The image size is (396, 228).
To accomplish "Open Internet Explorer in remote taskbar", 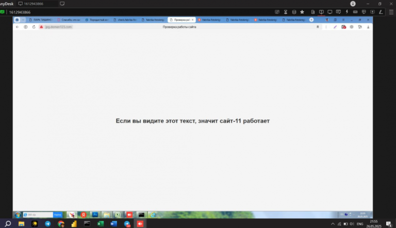I will [153, 215].
